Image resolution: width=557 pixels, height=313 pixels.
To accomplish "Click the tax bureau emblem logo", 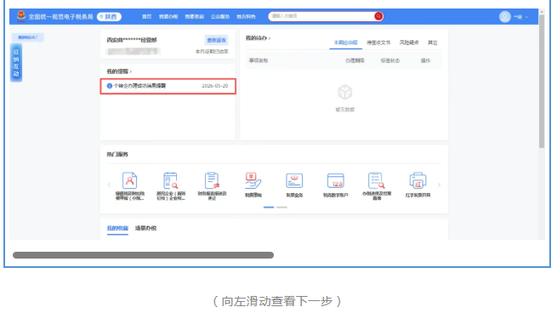I will (21, 16).
